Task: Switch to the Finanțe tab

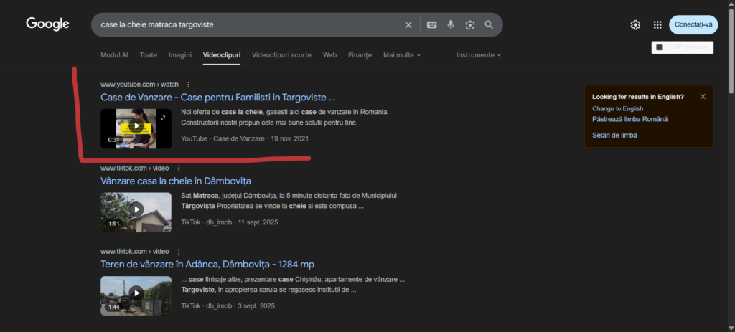Action: coord(360,54)
